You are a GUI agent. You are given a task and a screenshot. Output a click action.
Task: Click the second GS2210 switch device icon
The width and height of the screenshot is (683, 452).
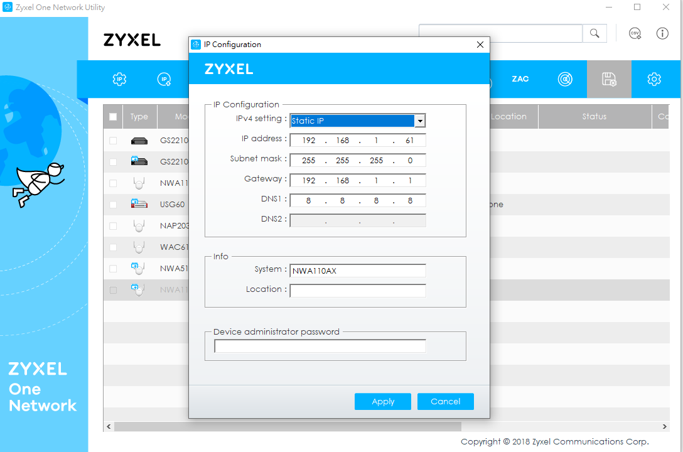(x=139, y=161)
